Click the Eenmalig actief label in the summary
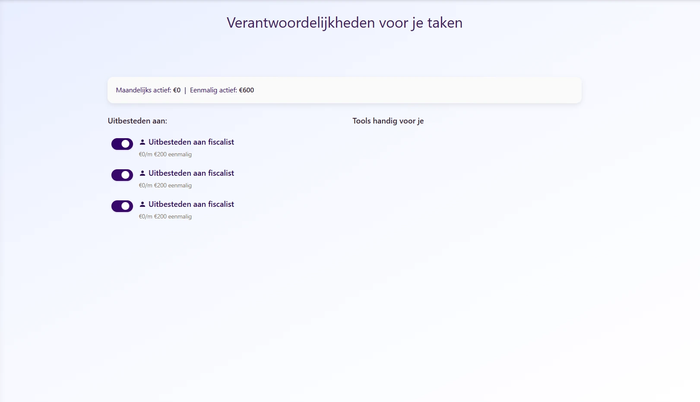The width and height of the screenshot is (700, 402). click(213, 90)
